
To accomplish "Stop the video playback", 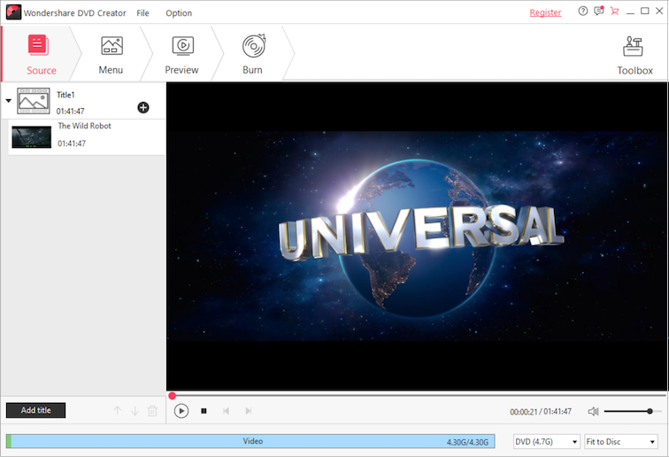I will click(204, 411).
